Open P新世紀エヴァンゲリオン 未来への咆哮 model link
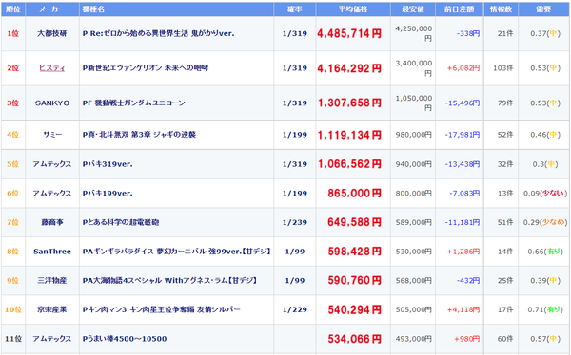 (x=146, y=68)
